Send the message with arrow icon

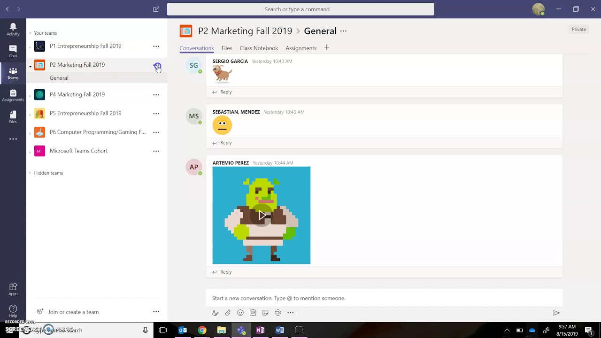[556, 313]
